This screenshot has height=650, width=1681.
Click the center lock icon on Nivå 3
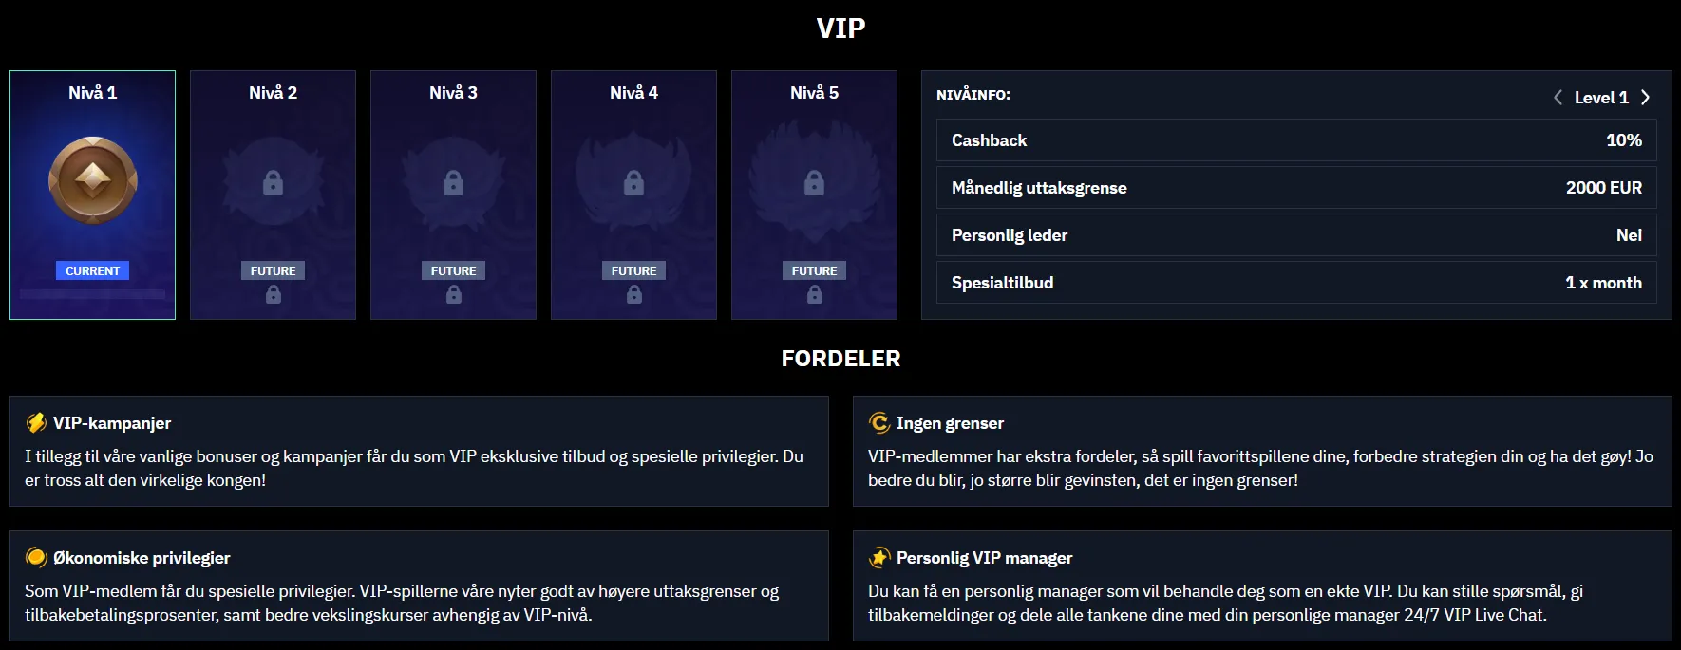click(453, 182)
